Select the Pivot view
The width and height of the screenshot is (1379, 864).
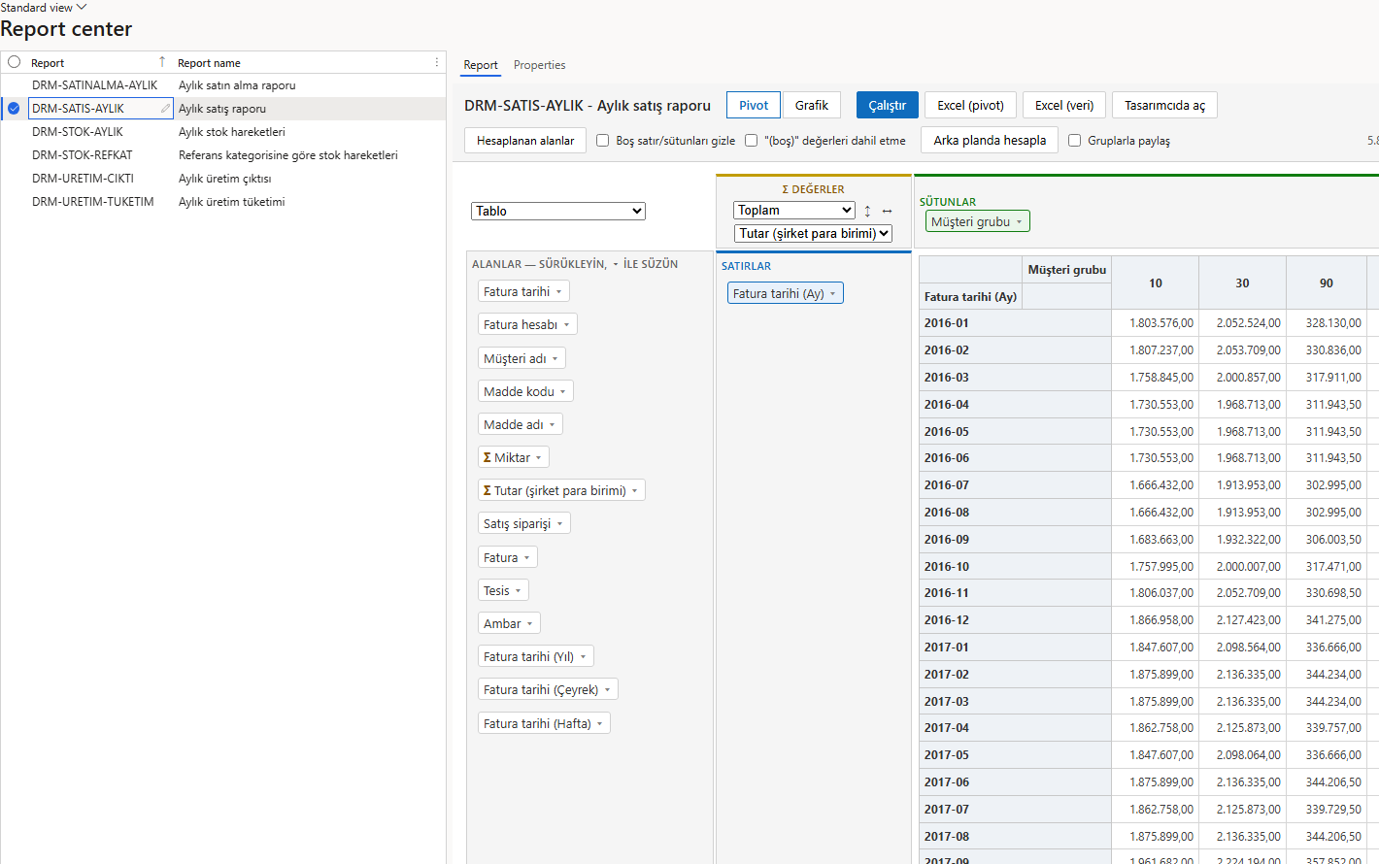pyautogui.click(x=754, y=105)
